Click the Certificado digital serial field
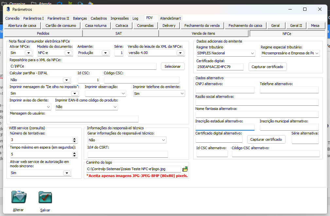Image resolution: width=330 pixels, height=216 pixels. (220, 67)
